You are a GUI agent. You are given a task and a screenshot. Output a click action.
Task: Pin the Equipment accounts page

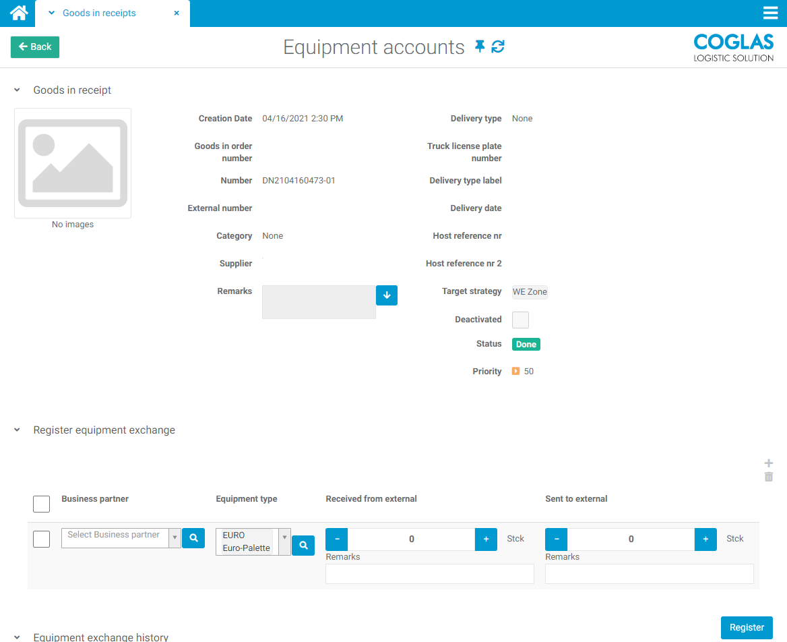tap(480, 47)
